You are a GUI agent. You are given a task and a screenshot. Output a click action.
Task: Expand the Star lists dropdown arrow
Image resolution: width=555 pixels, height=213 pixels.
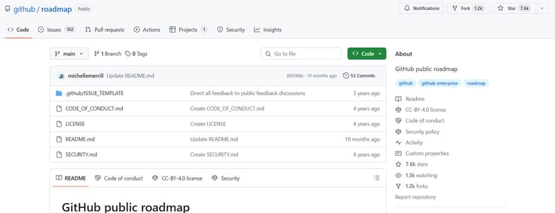(542, 8)
